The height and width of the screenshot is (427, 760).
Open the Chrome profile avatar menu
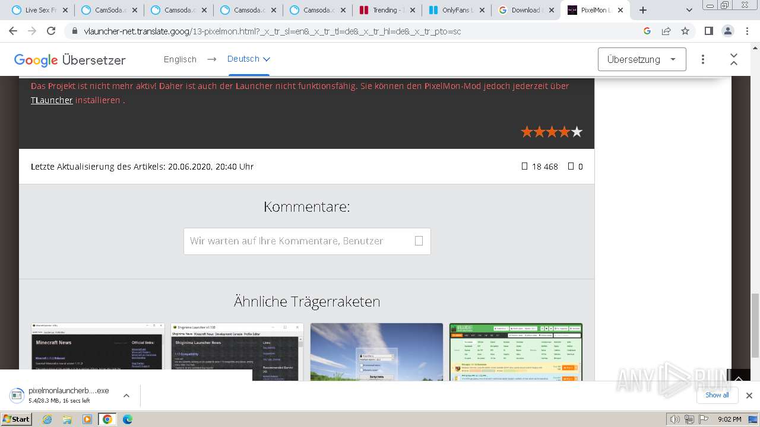click(727, 31)
